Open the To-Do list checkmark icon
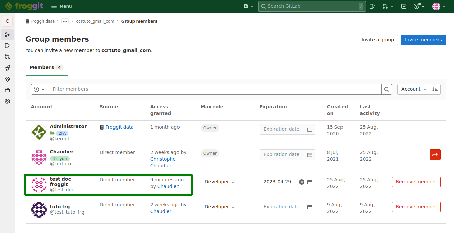This screenshot has width=454, height=233. [404, 6]
